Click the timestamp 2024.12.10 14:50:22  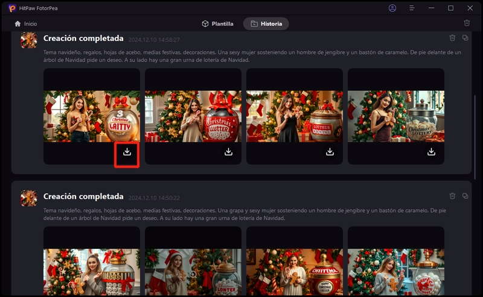154,198
